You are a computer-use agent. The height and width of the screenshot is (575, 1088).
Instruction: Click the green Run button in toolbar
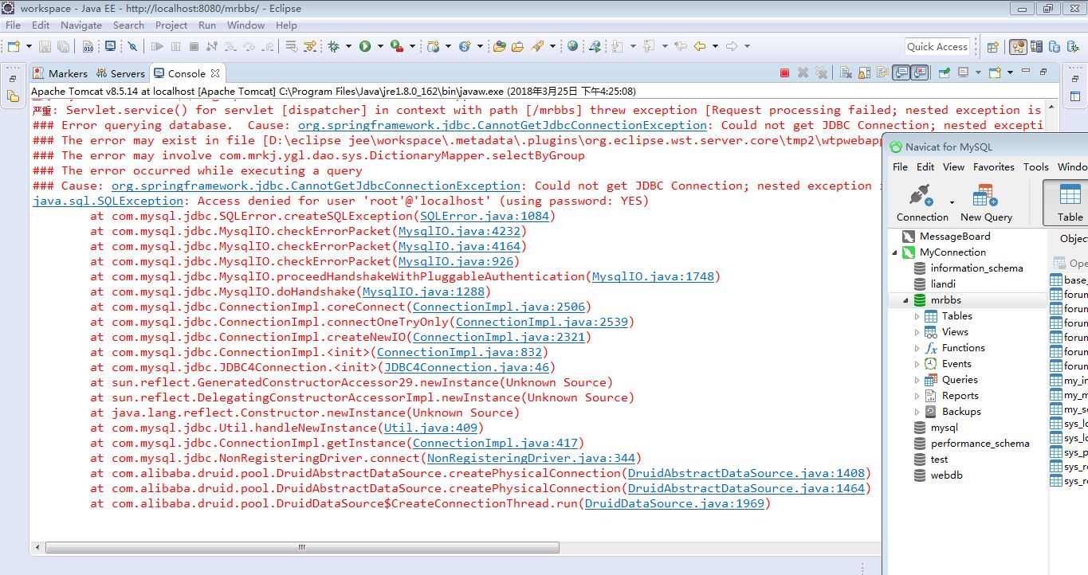[x=364, y=46]
